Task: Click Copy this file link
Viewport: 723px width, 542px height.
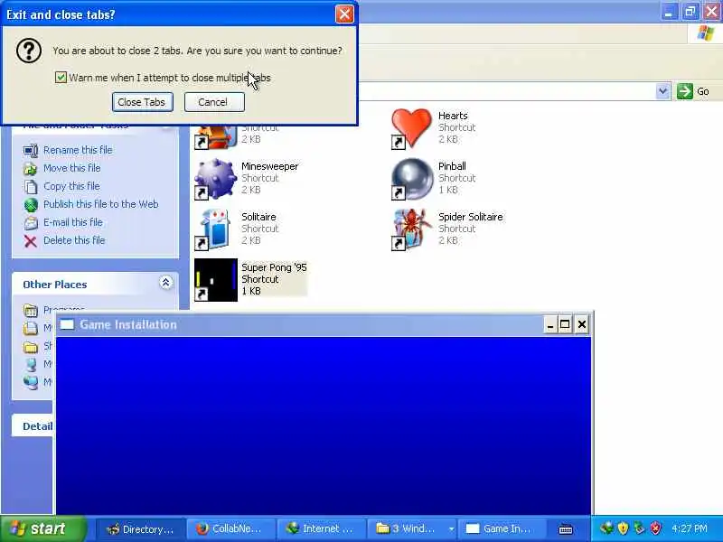Action: [x=71, y=186]
